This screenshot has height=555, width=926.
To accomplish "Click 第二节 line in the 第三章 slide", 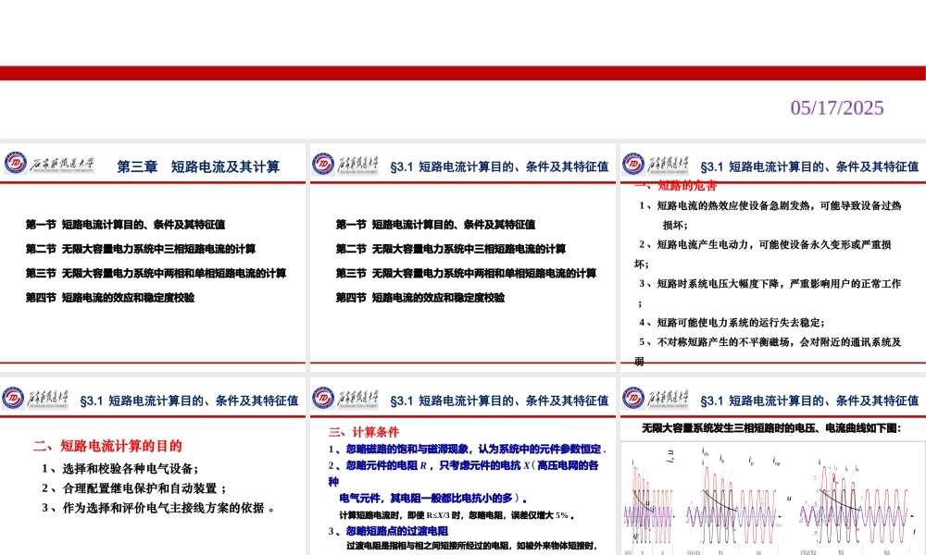I will pos(141,249).
